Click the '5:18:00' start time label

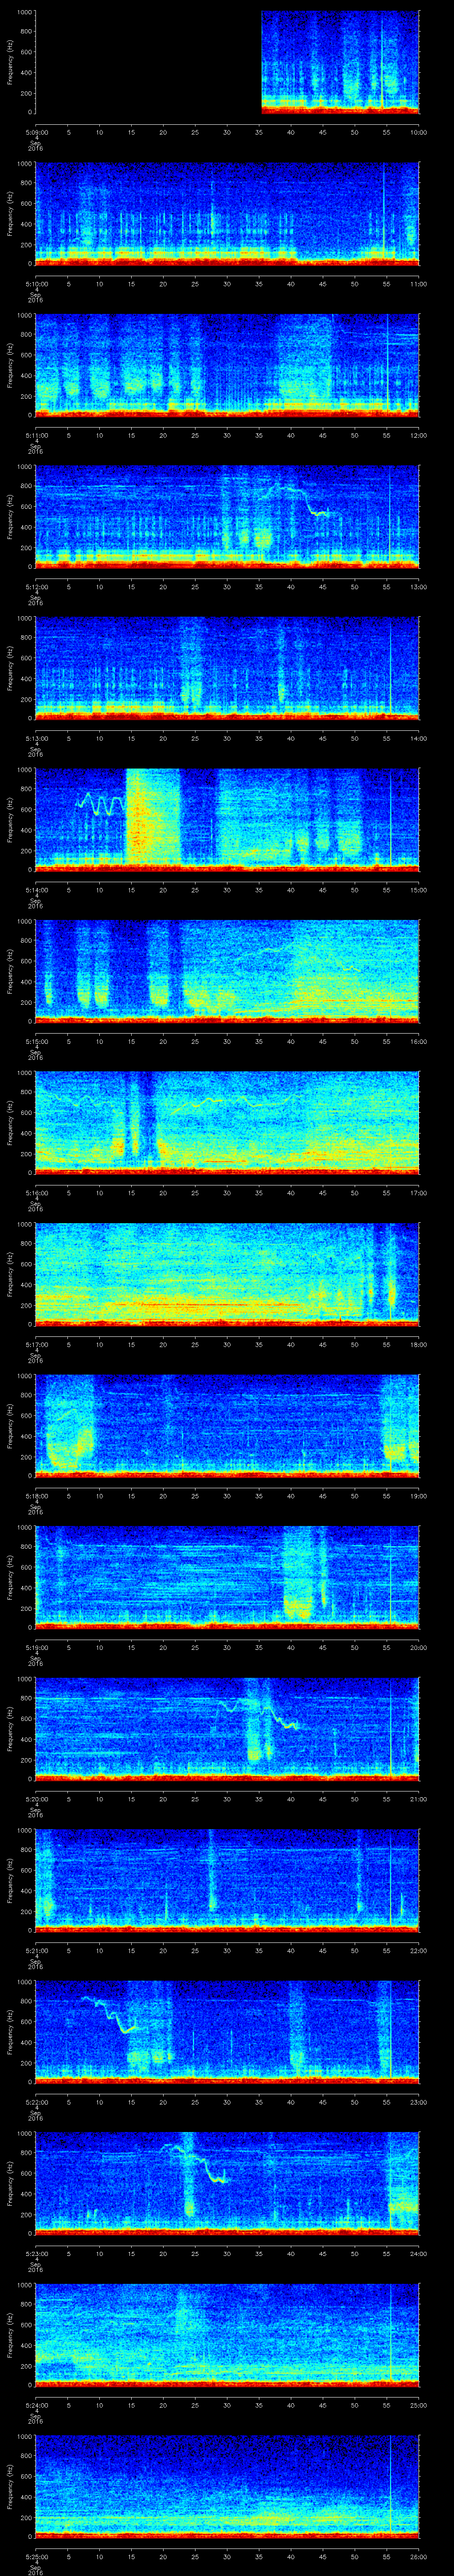[x=36, y=1495]
